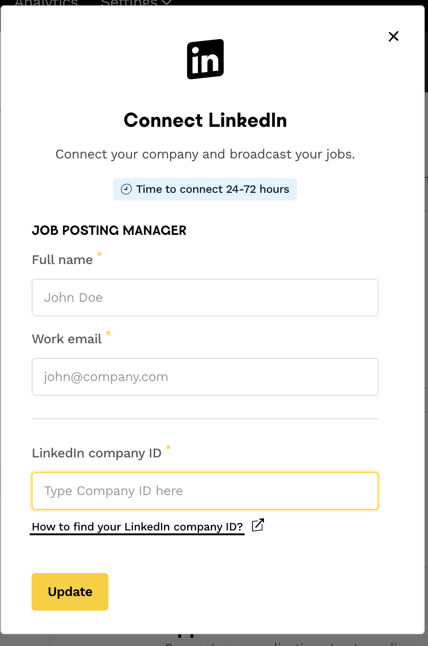Switch to the Analytics tab behind the dialog
Viewport: 428px width, 646px height.
pos(46,3)
